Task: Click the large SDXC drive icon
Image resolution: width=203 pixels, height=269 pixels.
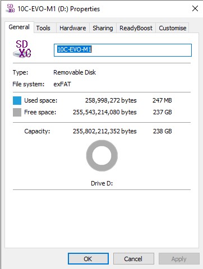Action: tap(22, 49)
